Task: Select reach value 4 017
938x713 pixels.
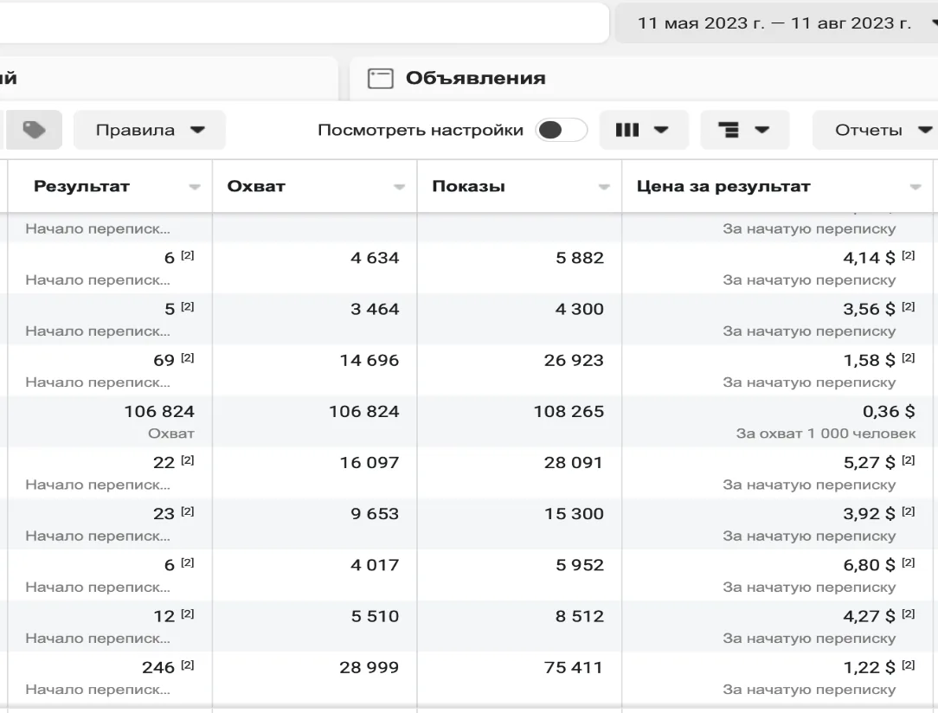Action: 375,565
